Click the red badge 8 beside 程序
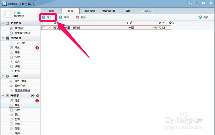Screen dimensions: 215x135 (37, 48)
